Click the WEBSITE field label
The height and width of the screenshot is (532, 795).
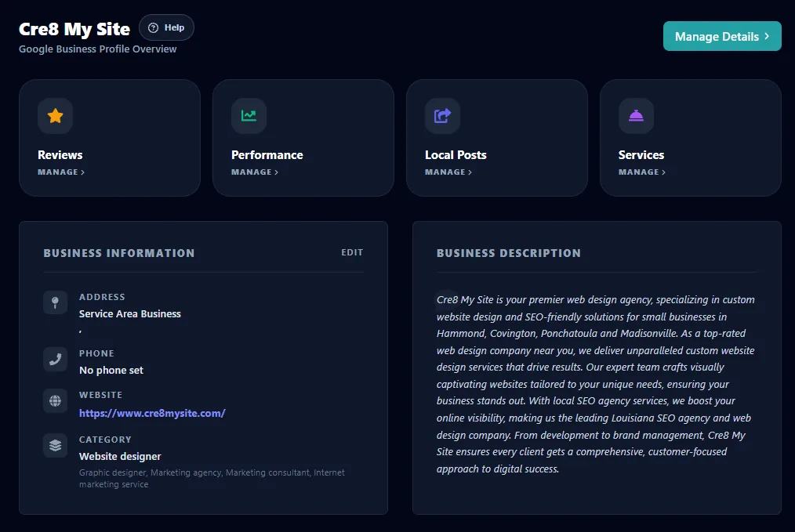[100, 395]
